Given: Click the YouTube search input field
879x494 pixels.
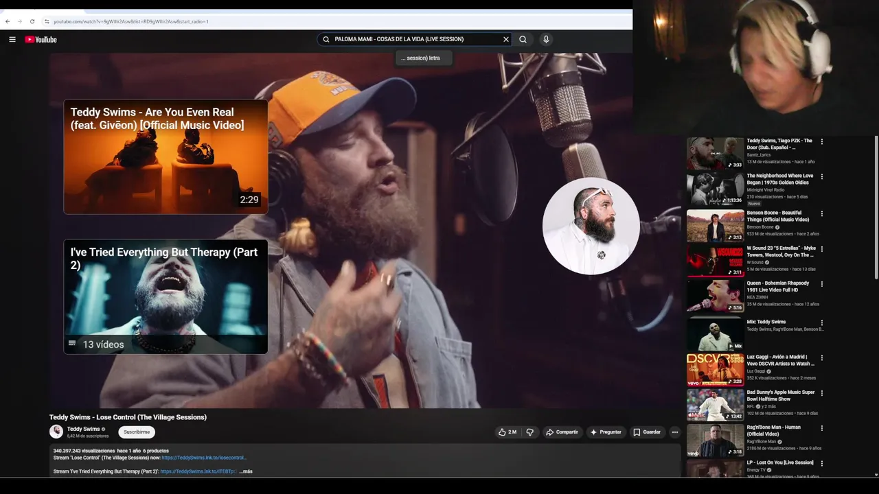Looking at the screenshot, I should point(414,39).
